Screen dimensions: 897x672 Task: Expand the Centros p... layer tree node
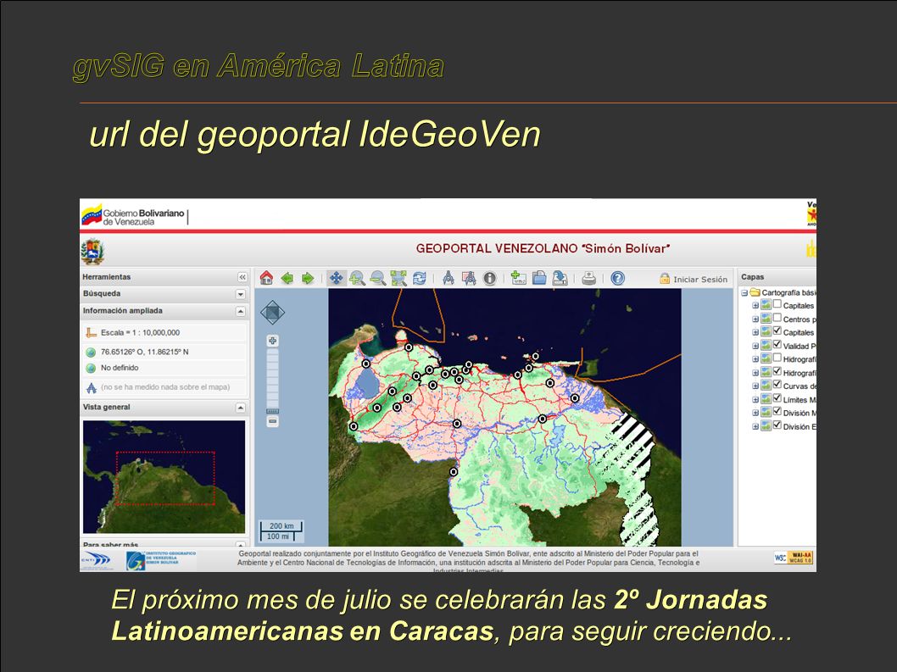point(755,319)
